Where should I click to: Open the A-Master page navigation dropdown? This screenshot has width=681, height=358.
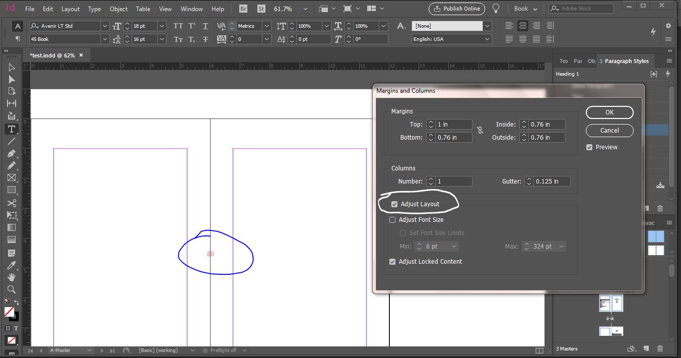(x=90, y=350)
